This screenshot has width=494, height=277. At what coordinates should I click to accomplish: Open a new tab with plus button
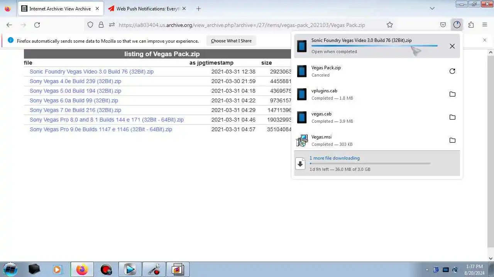[198, 8]
